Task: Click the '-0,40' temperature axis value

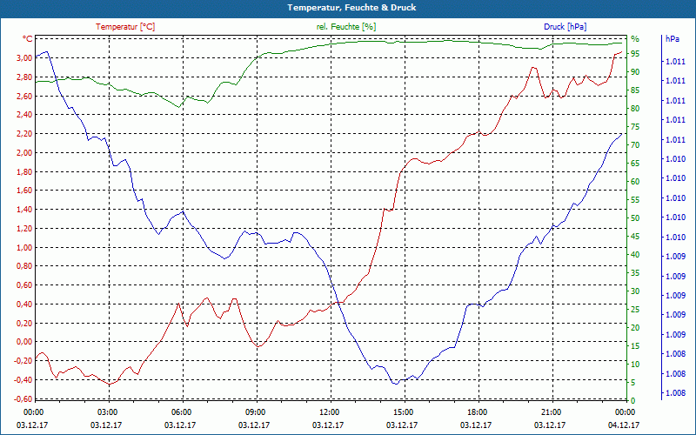Action: coord(23,380)
